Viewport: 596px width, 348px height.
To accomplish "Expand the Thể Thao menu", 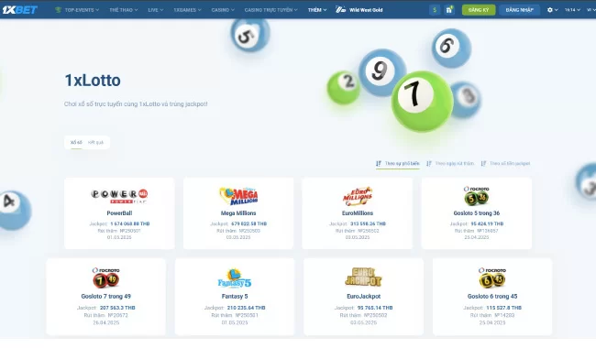I will click(124, 10).
